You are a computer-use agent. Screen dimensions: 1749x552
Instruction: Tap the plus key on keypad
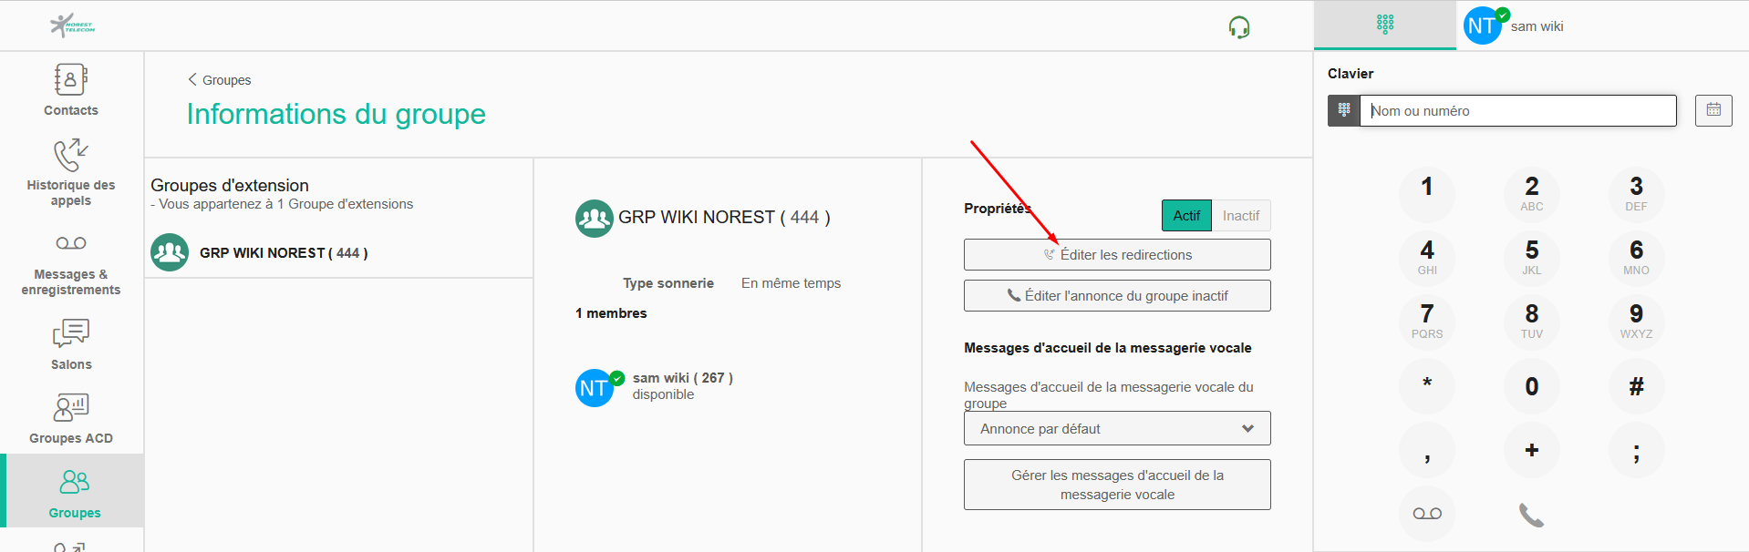[1532, 450]
